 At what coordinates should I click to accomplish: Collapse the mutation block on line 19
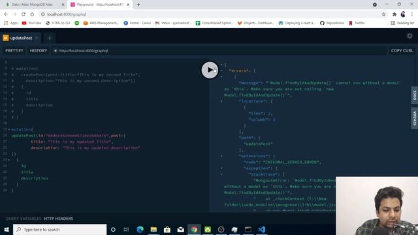(x=9, y=129)
